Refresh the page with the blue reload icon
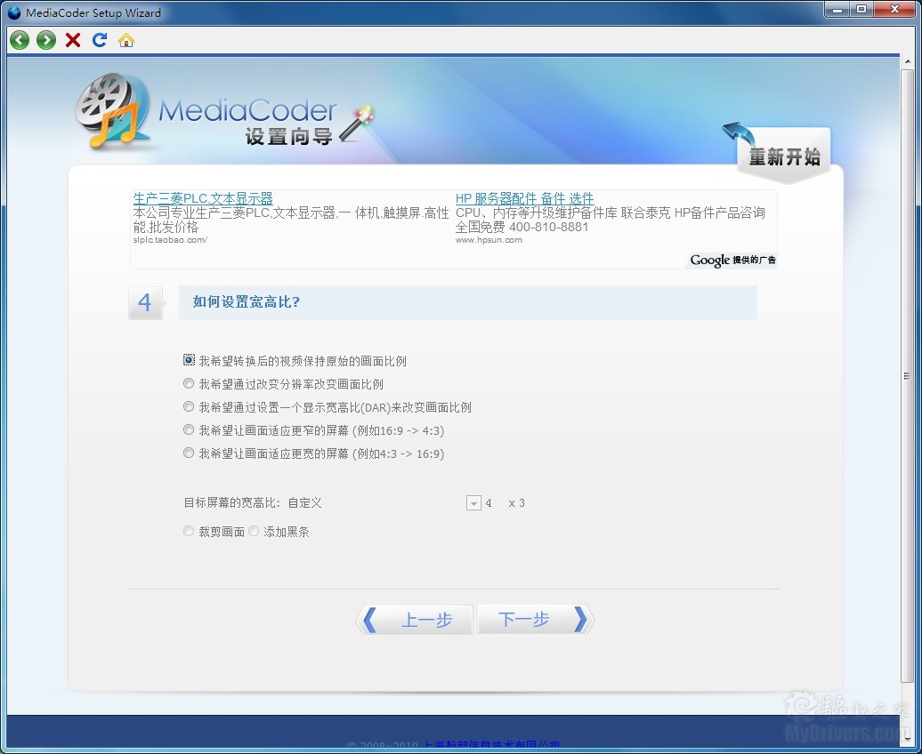The width and height of the screenshot is (922, 754). [100, 40]
